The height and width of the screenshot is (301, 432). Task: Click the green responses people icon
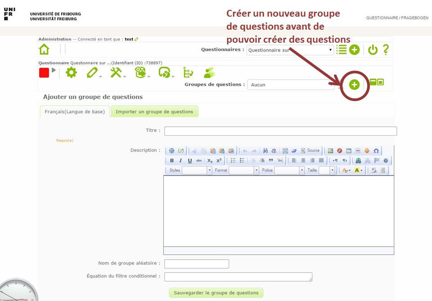click(x=209, y=72)
